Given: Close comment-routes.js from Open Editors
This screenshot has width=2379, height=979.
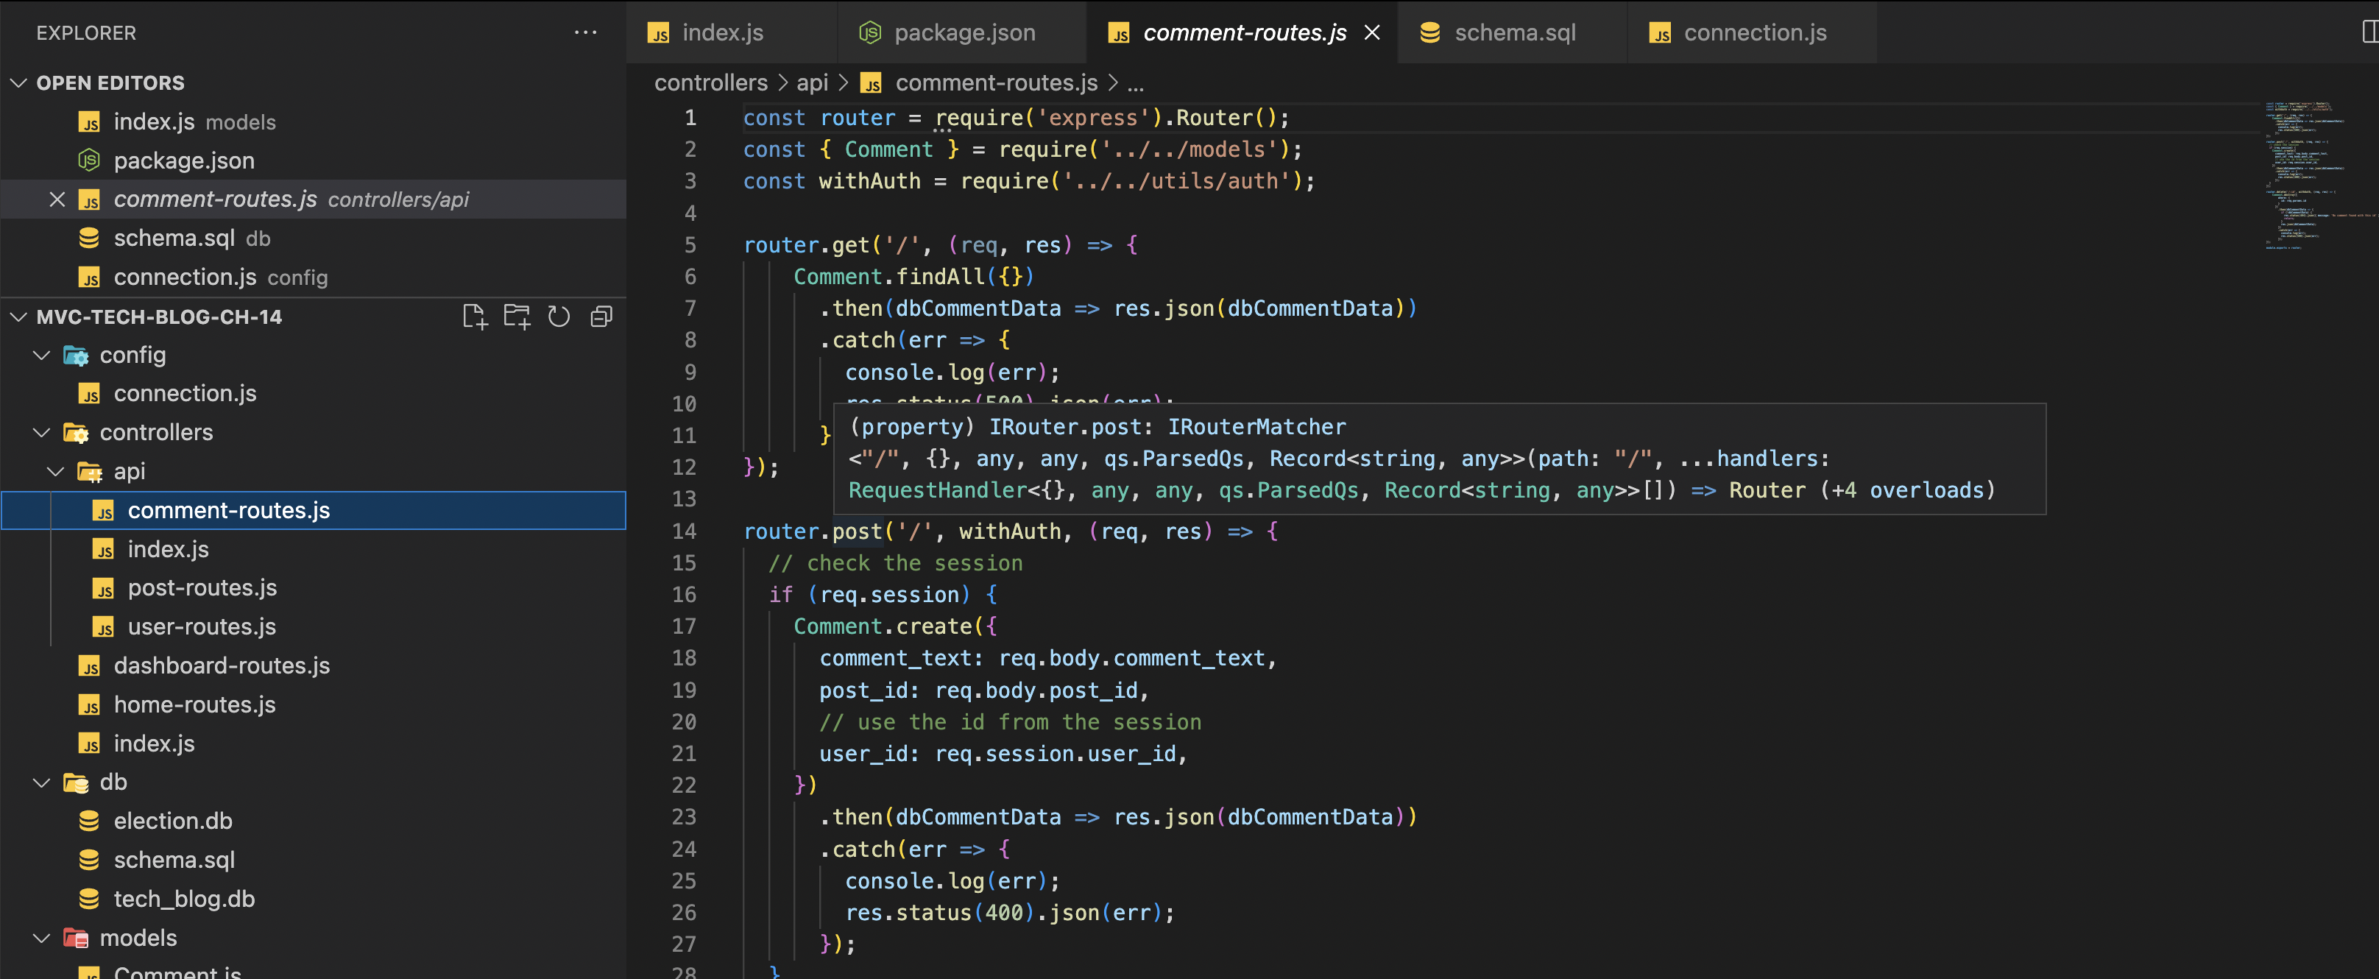Looking at the screenshot, I should pyautogui.click(x=57, y=199).
